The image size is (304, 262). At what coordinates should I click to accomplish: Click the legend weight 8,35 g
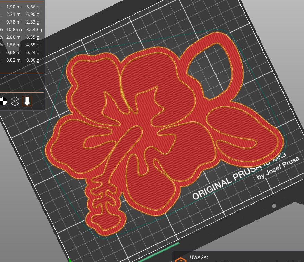click(33, 37)
